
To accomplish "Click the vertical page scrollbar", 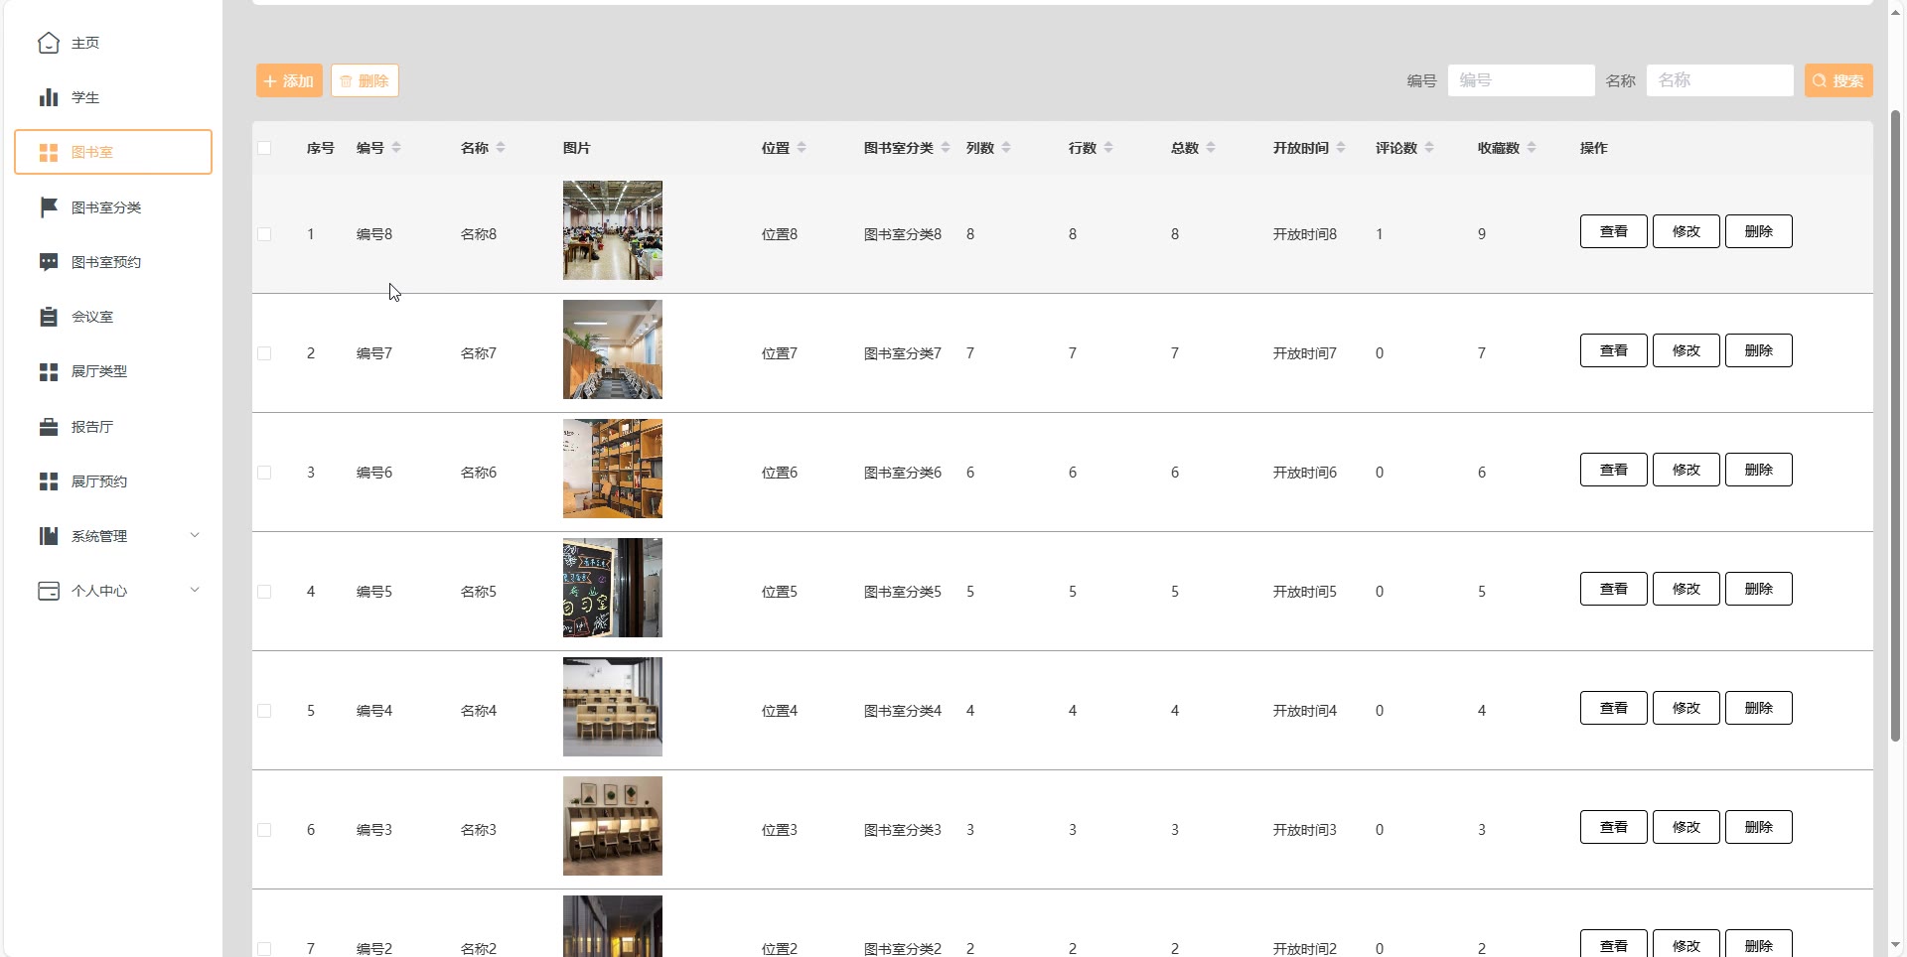I will [1895, 427].
